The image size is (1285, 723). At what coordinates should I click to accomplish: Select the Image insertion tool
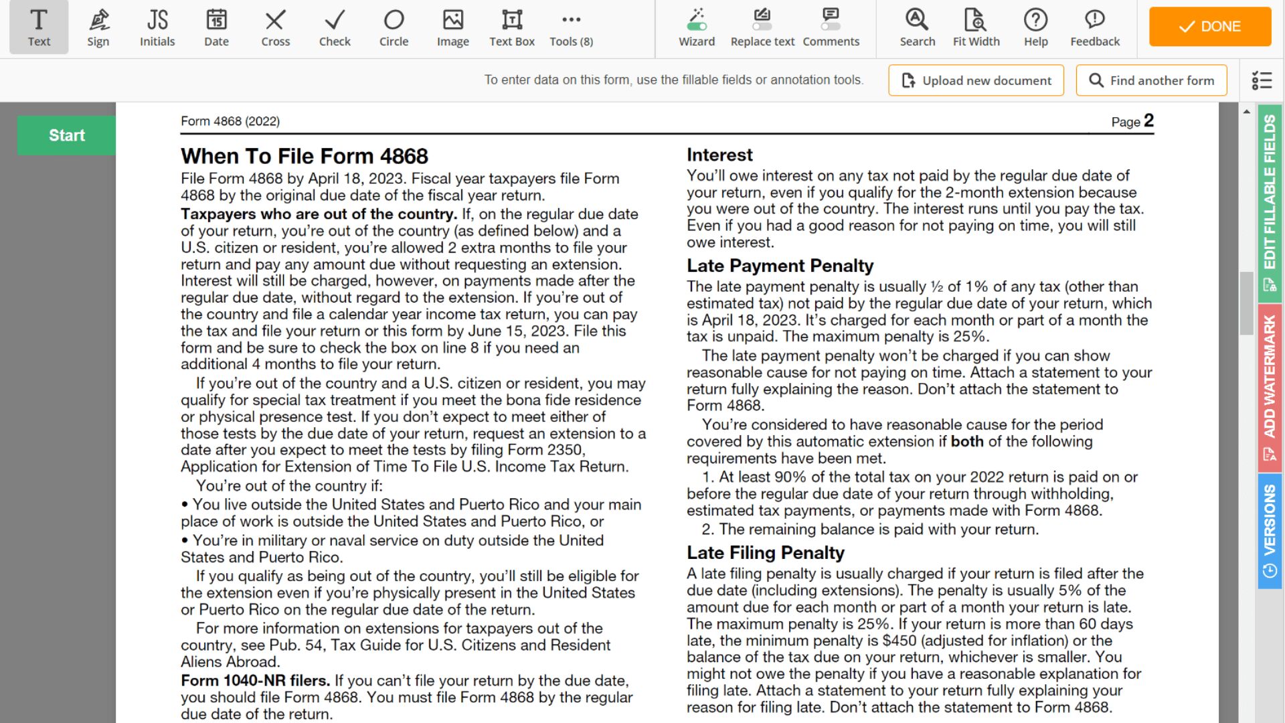pyautogui.click(x=452, y=27)
